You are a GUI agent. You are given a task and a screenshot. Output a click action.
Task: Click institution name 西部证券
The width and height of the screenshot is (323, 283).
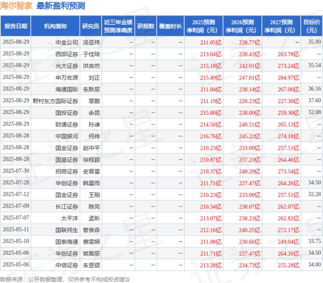(67, 54)
